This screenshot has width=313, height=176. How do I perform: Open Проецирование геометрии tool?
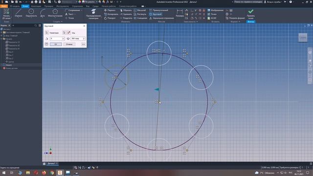tap(93, 14)
